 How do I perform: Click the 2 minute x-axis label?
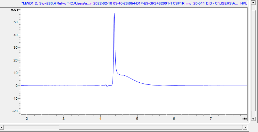pyautogui.click(x=27, y=119)
